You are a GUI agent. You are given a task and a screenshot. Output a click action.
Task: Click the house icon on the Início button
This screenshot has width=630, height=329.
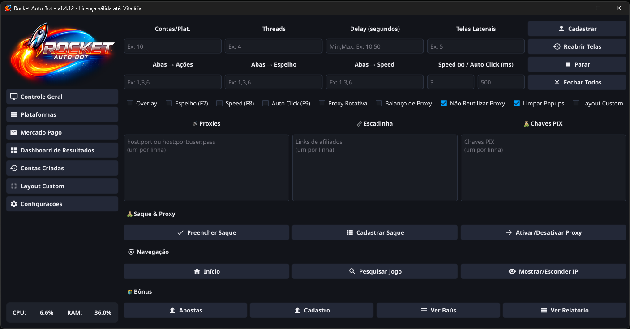pyautogui.click(x=197, y=271)
